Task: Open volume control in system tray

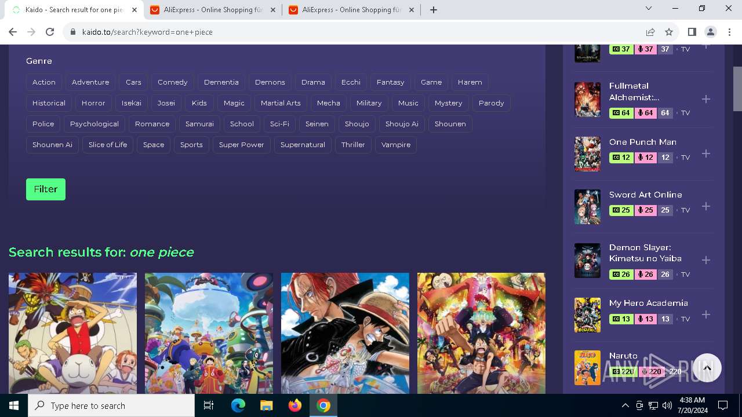Action: pyautogui.click(x=667, y=405)
